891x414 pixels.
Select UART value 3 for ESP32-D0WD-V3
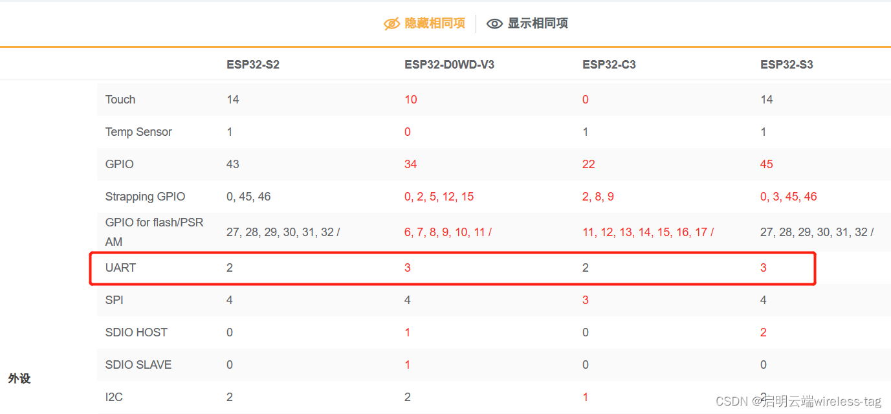[408, 268]
